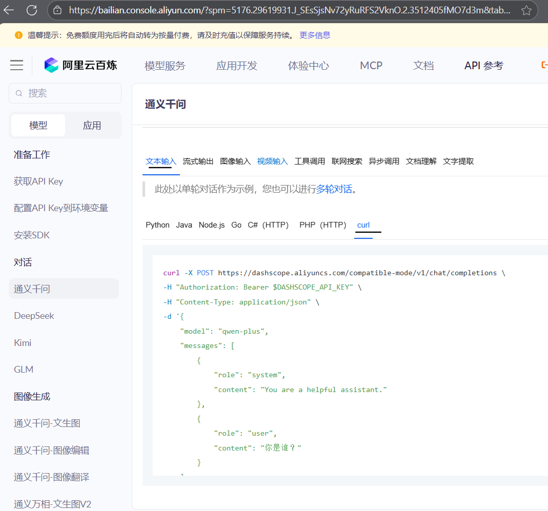Select the Python code example tab
Screen dimensions: 548x511
click(157, 224)
